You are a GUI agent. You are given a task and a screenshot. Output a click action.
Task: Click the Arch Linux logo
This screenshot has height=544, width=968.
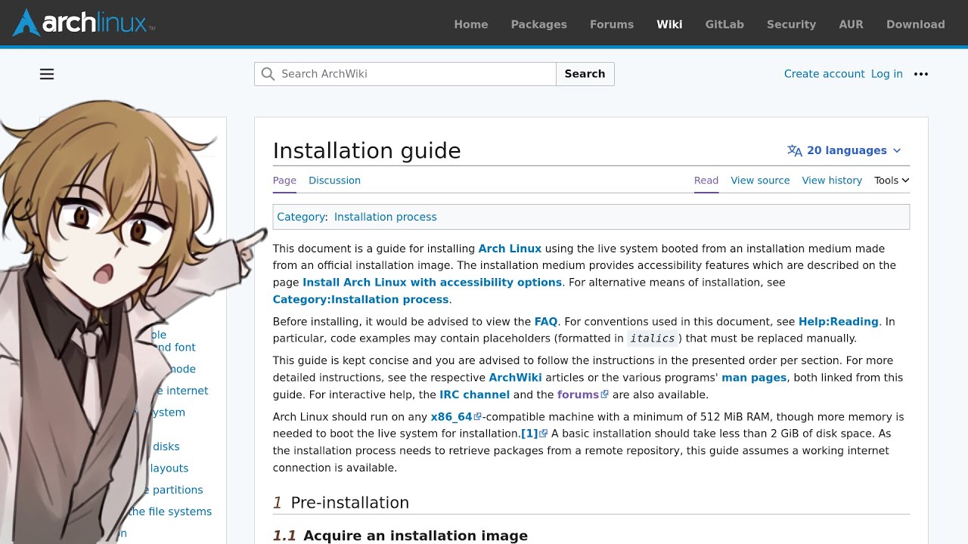83,23
